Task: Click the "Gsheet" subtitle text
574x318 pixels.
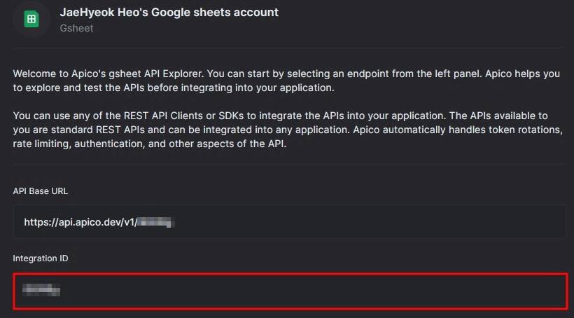Action: 76,28
